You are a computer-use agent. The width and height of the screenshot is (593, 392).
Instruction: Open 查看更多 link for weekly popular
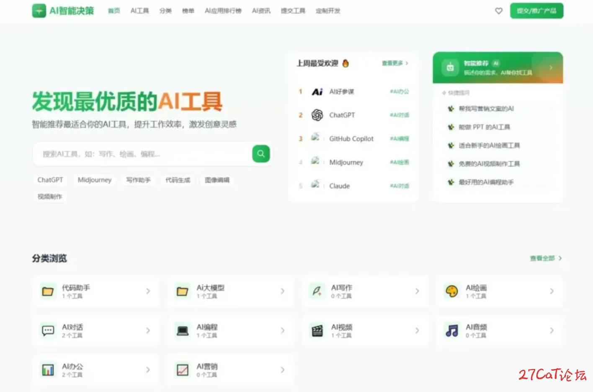click(x=394, y=63)
